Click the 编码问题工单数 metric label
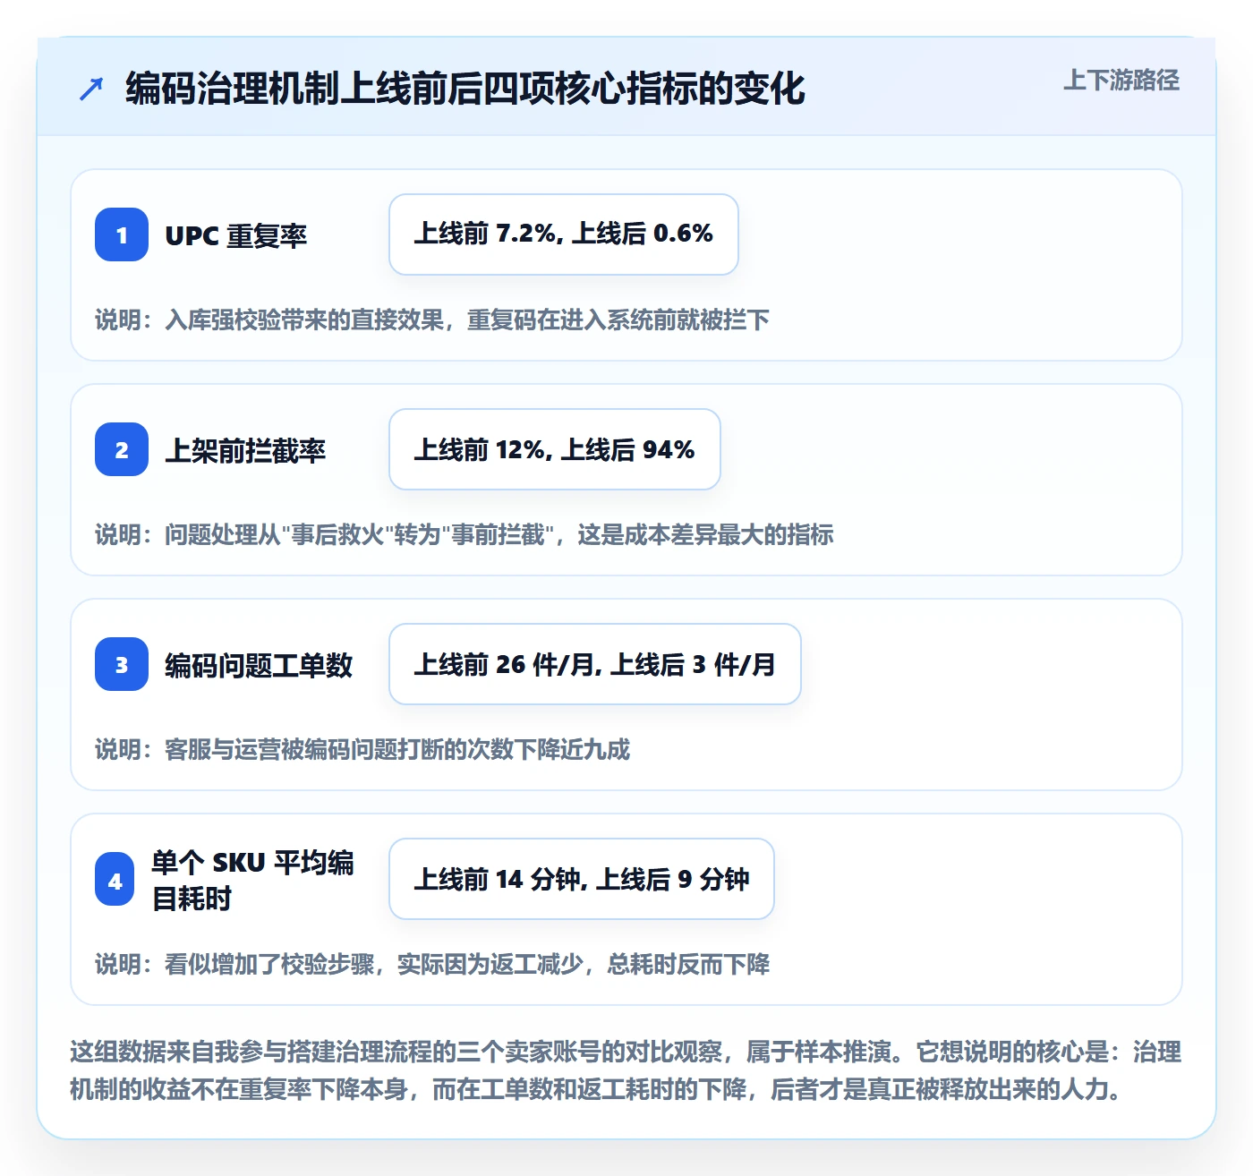1253x1176 pixels. pos(259,665)
